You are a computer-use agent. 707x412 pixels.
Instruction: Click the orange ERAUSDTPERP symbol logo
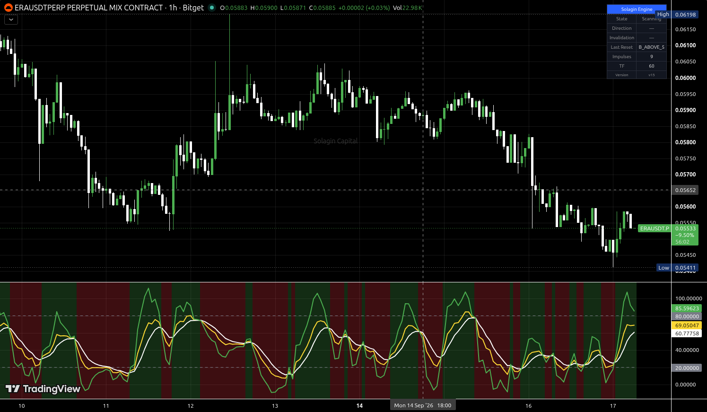click(x=8, y=8)
